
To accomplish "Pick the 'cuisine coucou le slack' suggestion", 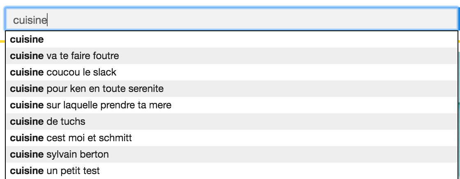I will pyautogui.click(x=63, y=72).
